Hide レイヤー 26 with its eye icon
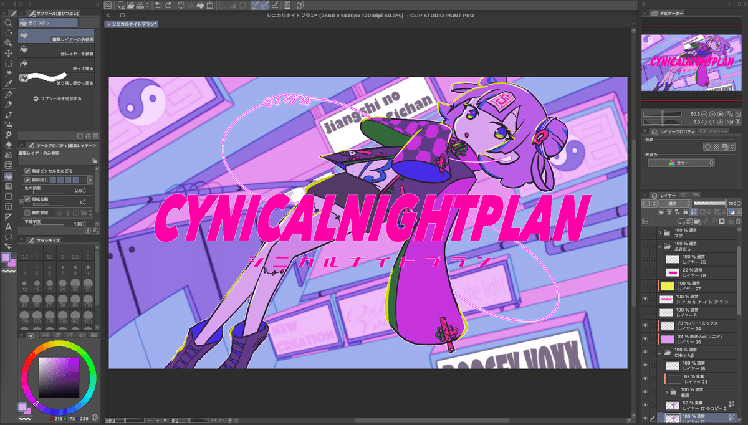This screenshot has width=748, height=425. pos(645,340)
